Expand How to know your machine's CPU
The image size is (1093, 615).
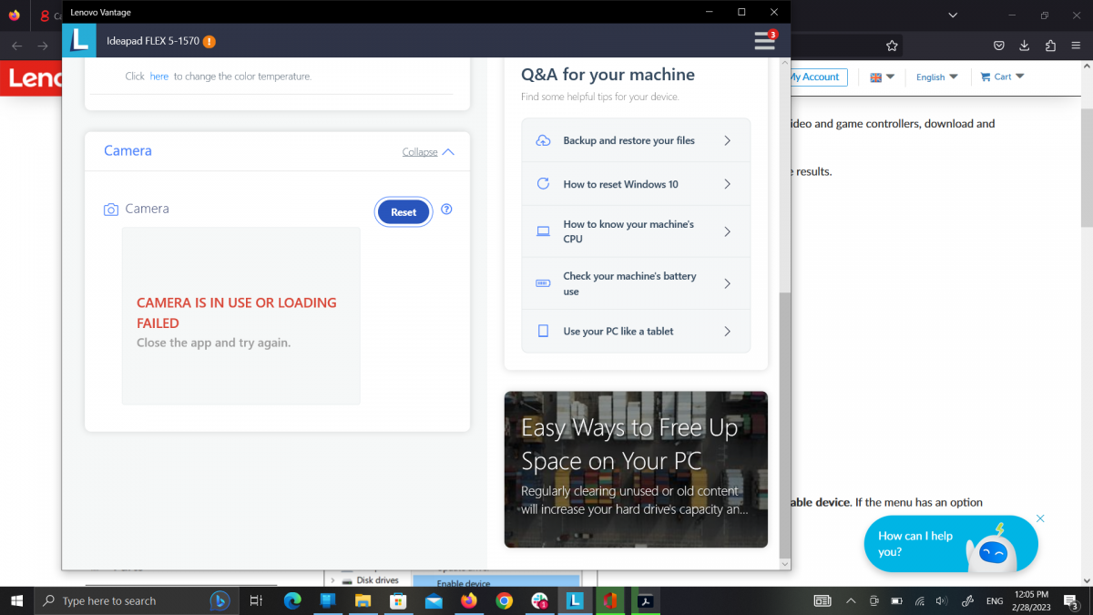(x=636, y=231)
